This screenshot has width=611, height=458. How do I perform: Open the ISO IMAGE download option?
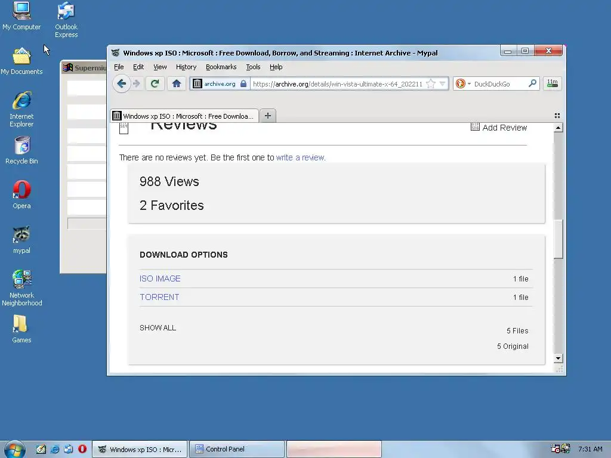point(160,278)
